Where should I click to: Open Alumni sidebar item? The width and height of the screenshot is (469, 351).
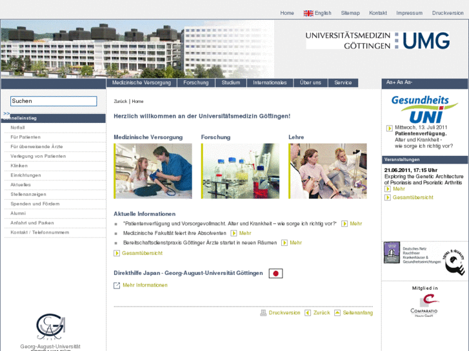point(18,214)
